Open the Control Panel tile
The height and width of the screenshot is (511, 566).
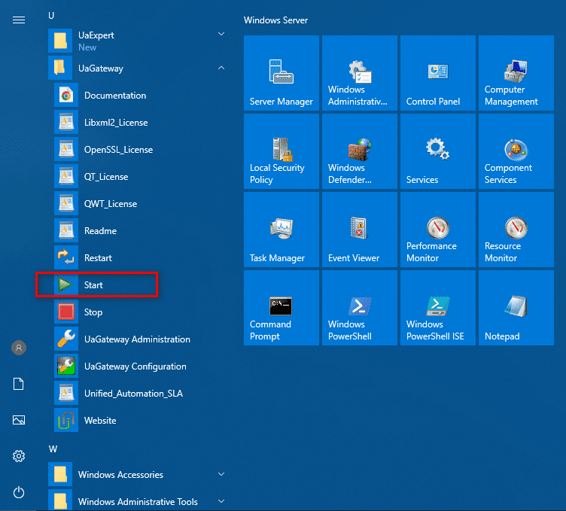[x=438, y=73]
